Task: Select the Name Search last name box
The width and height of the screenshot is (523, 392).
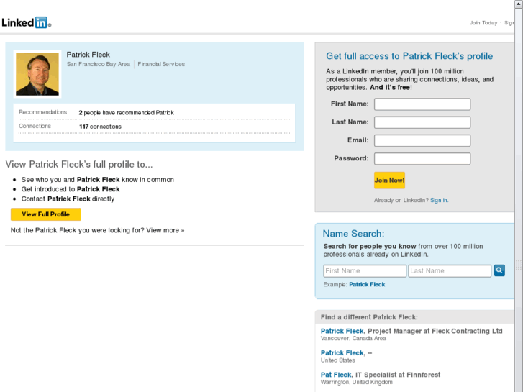Action: click(450, 271)
